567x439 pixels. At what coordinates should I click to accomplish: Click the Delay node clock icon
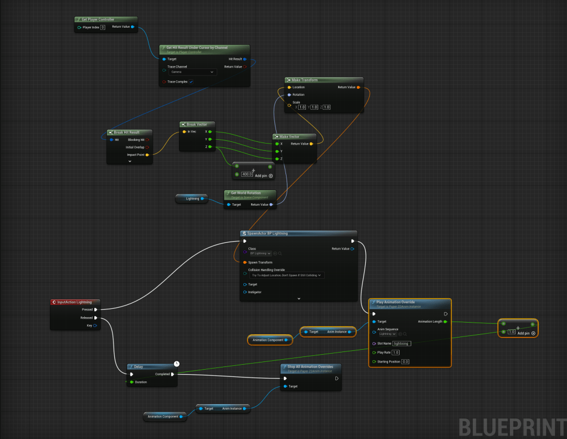[176, 363]
